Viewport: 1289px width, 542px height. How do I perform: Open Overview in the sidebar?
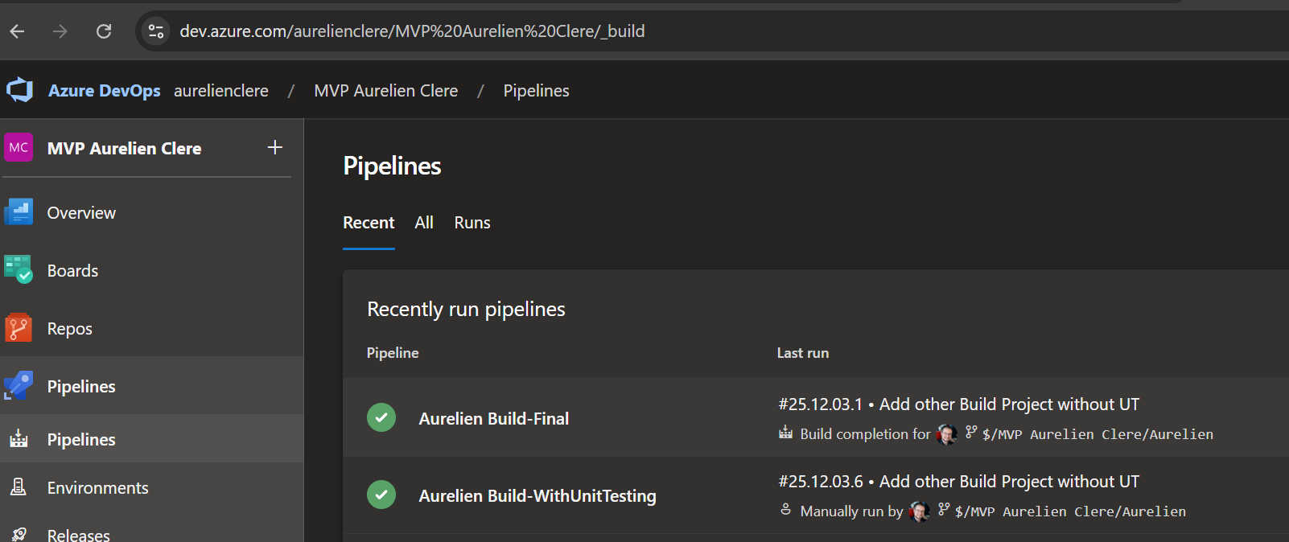(x=151, y=212)
